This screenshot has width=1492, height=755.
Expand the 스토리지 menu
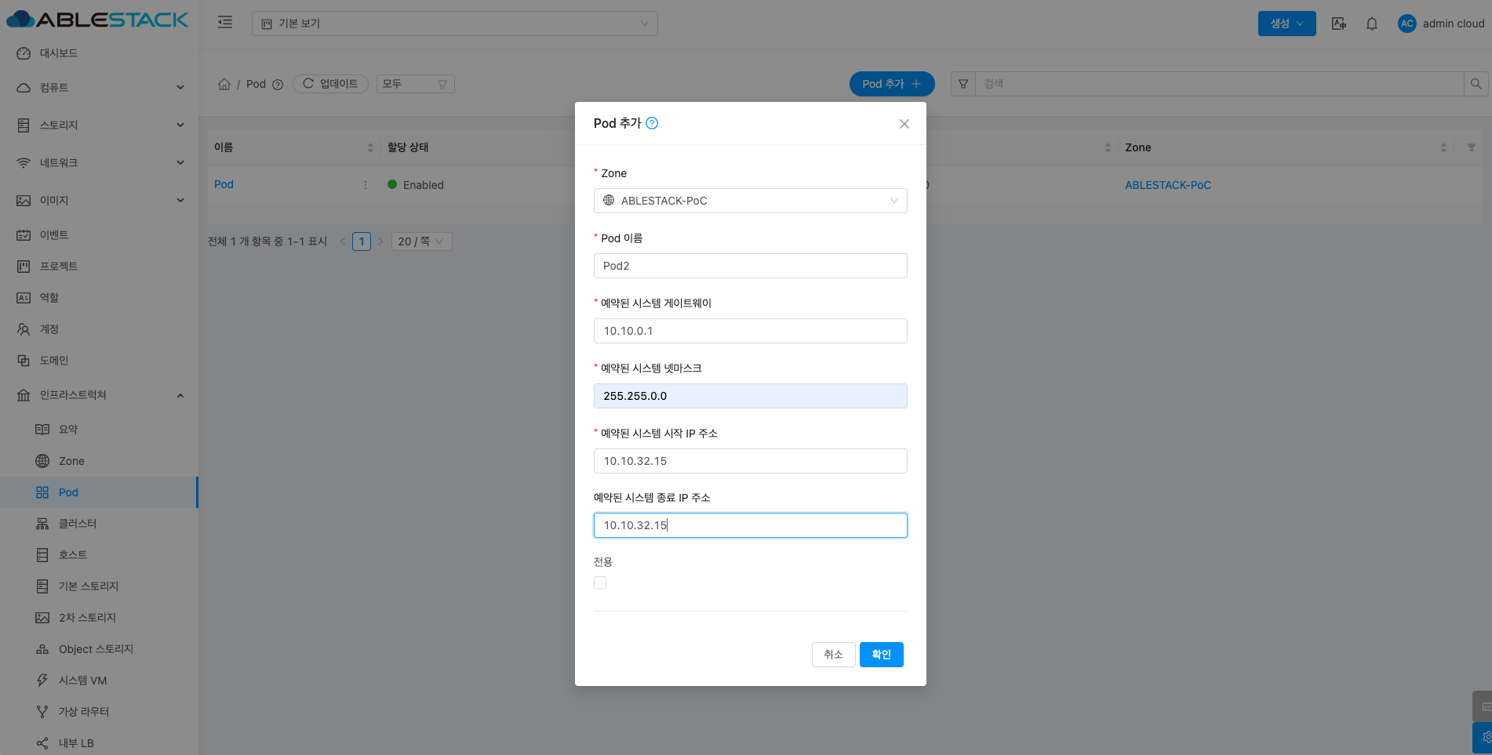click(x=99, y=125)
